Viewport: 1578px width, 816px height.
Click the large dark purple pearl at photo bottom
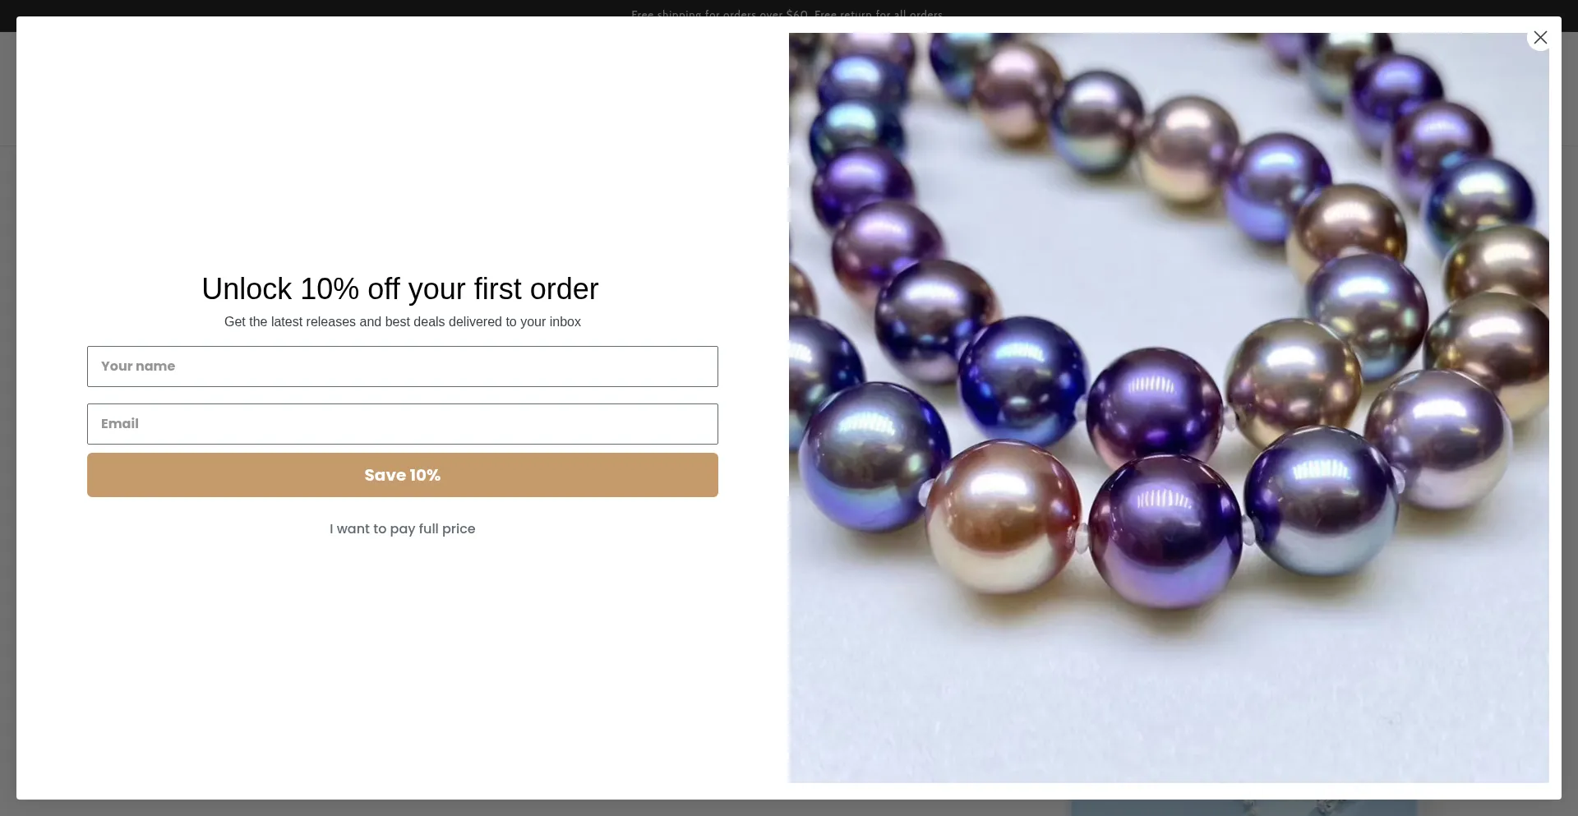click(1165, 530)
